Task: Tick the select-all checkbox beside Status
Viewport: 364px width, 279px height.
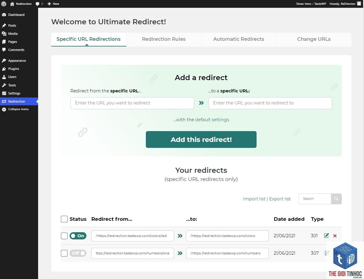Action: tap(64, 219)
